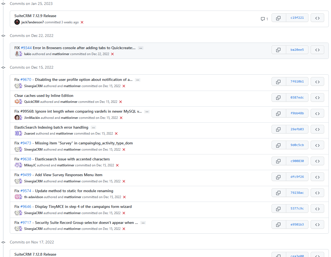Open commit hash e9501b3

pyautogui.click(x=297, y=225)
